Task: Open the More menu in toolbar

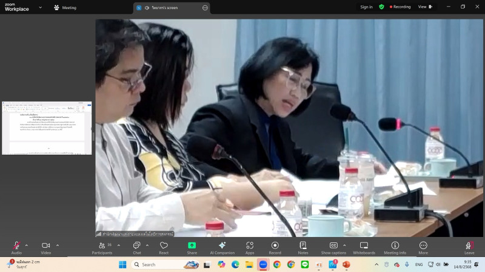Action: point(423,247)
